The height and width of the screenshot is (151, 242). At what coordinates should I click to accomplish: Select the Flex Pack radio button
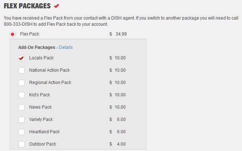[x=13, y=34]
